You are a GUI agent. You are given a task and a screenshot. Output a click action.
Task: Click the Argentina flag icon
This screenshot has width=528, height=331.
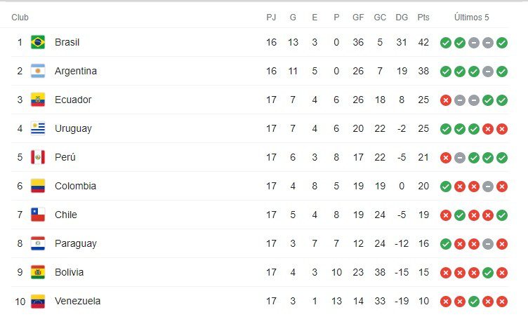coord(38,71)
